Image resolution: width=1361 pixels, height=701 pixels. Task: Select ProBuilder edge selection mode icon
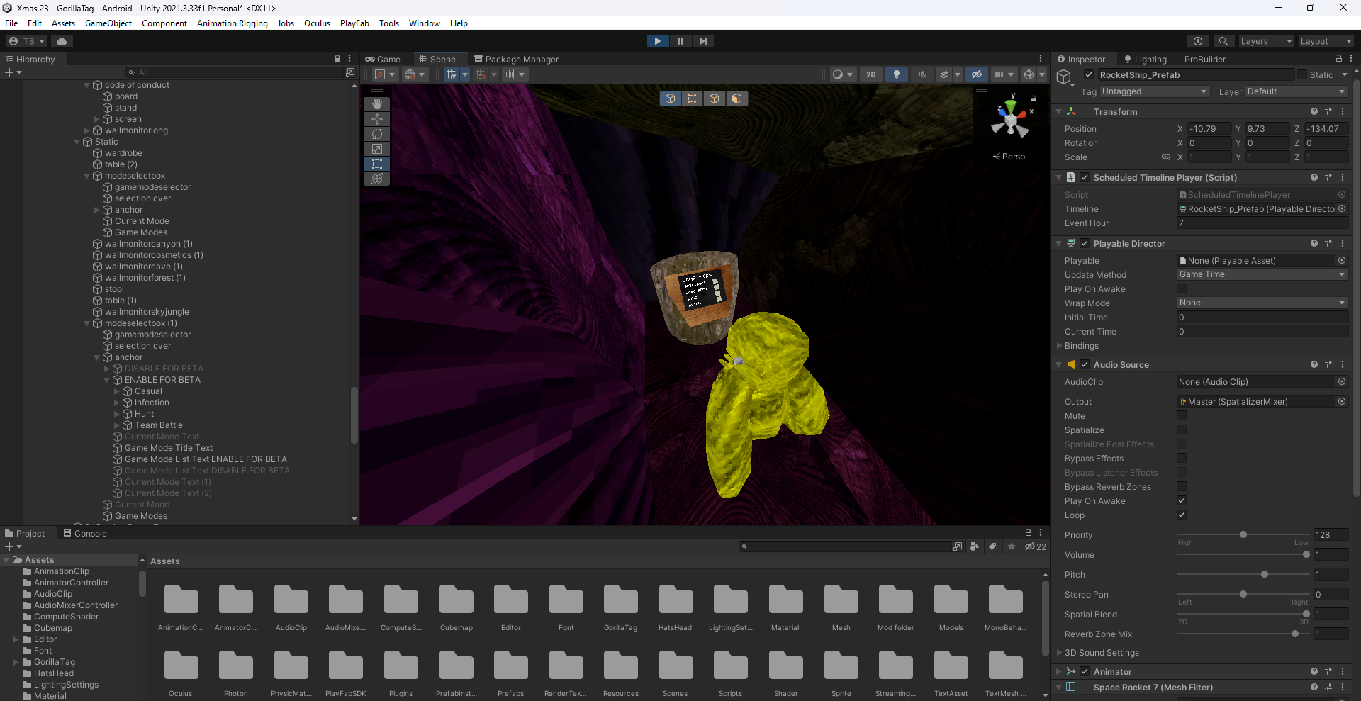pyautogui.click(x=715, y=99)
